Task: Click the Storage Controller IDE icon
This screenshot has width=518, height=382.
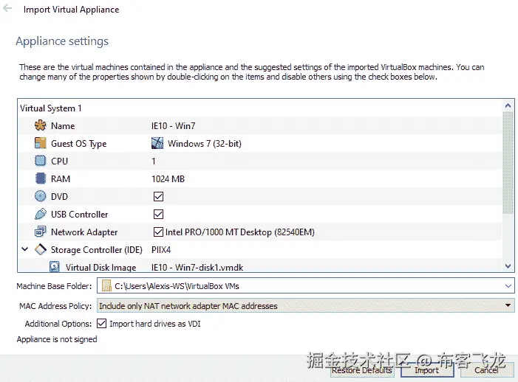Action: (x=41, y=249)
